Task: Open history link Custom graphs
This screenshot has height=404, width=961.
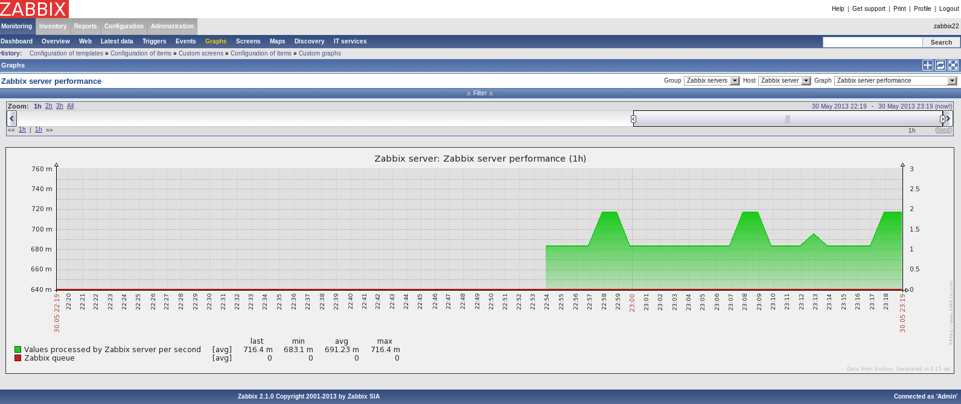Action: point(320,54)
